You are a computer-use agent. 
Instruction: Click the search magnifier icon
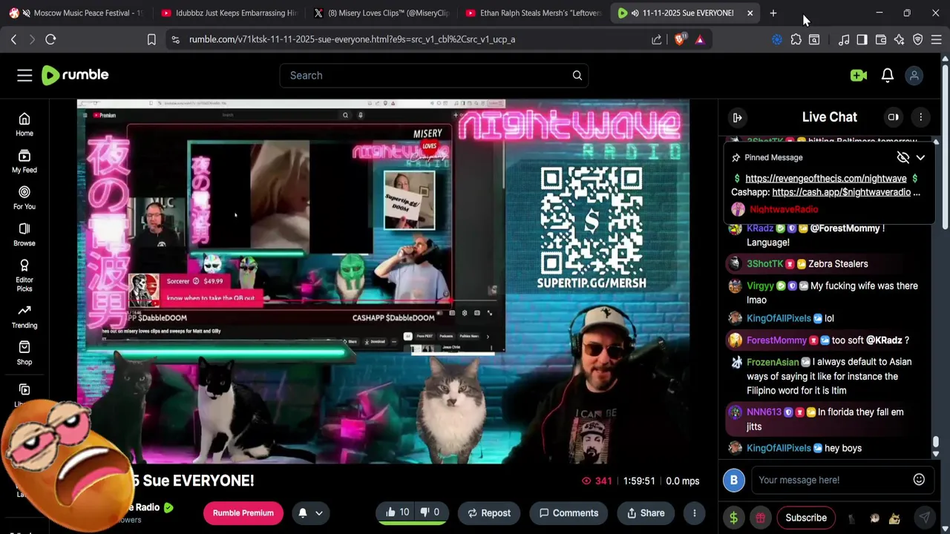[577, 75]
